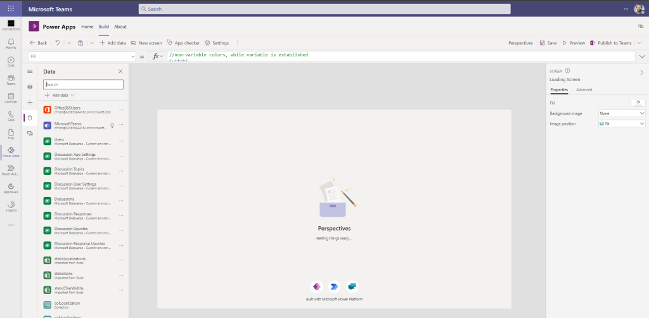Open the Background image dropdown
This screenshot has height=318, width=649.
621,113
